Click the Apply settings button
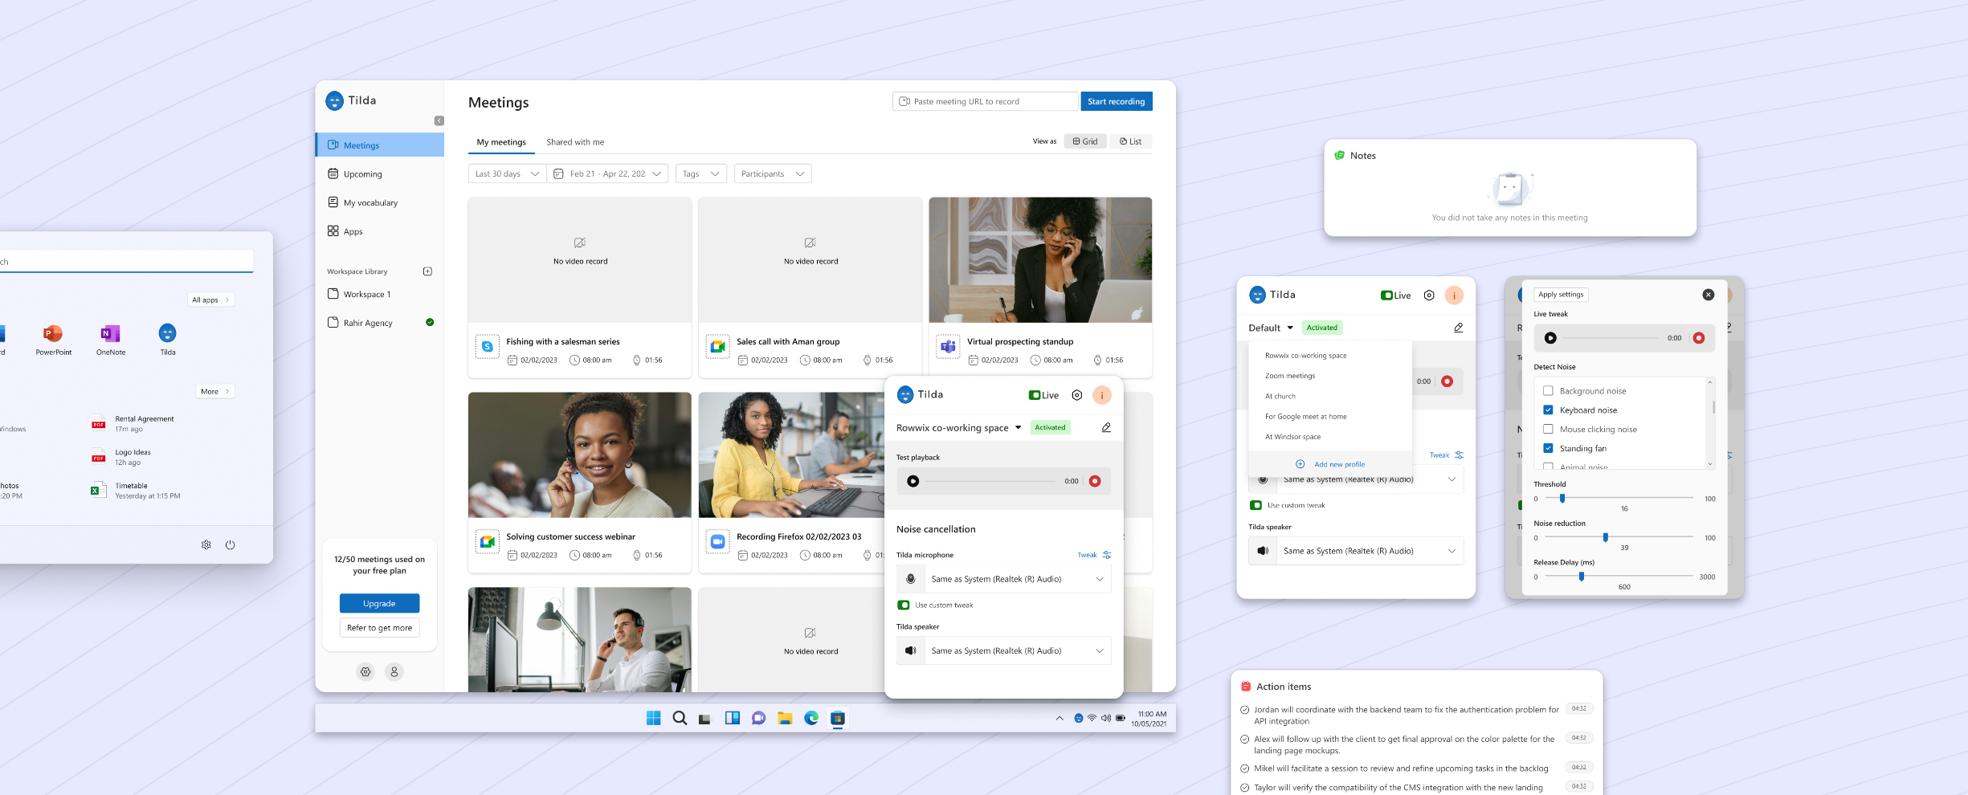1968x795 pixels. point(1561,295)
